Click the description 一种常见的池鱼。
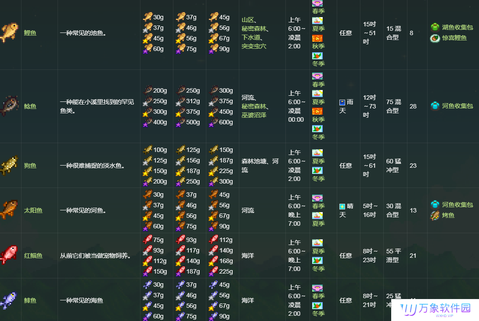Screen dimensions: 479x321 coord(83,32)
